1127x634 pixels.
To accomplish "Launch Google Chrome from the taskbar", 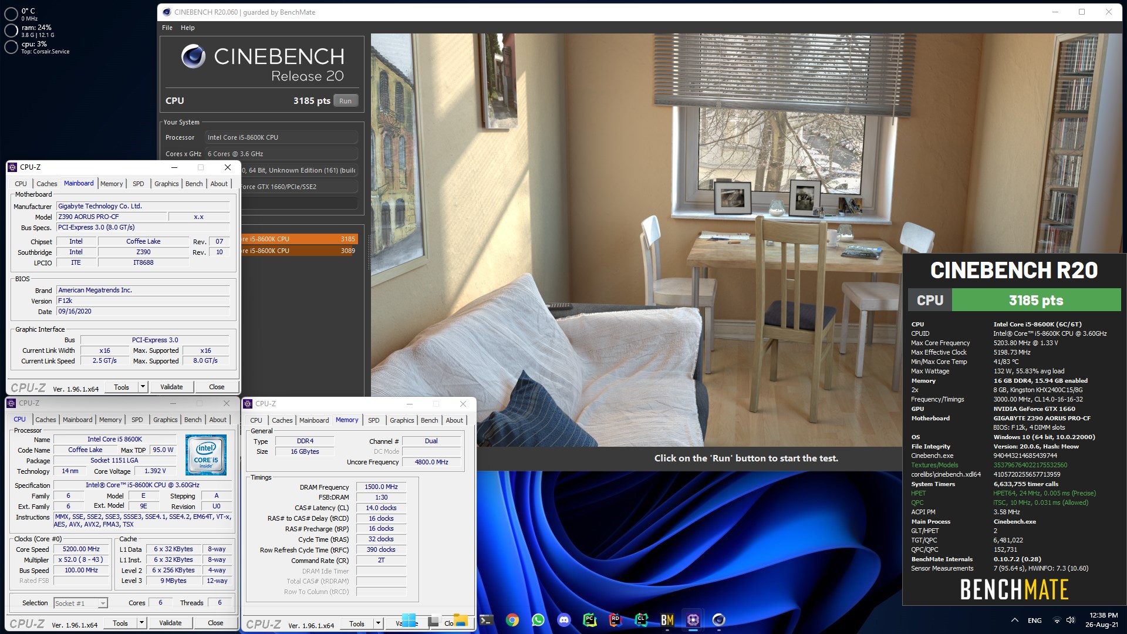I will (512, 620).
